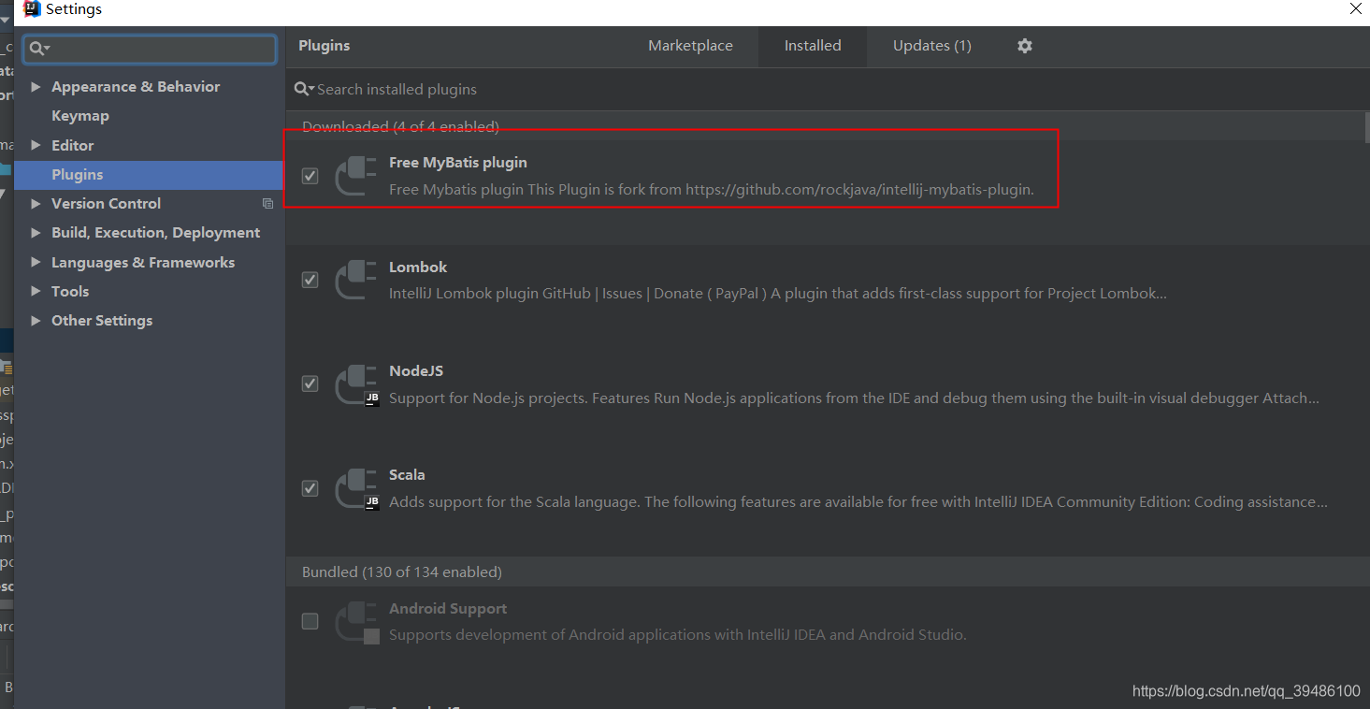Expand the Version Control node arrow

pos(36,203)
